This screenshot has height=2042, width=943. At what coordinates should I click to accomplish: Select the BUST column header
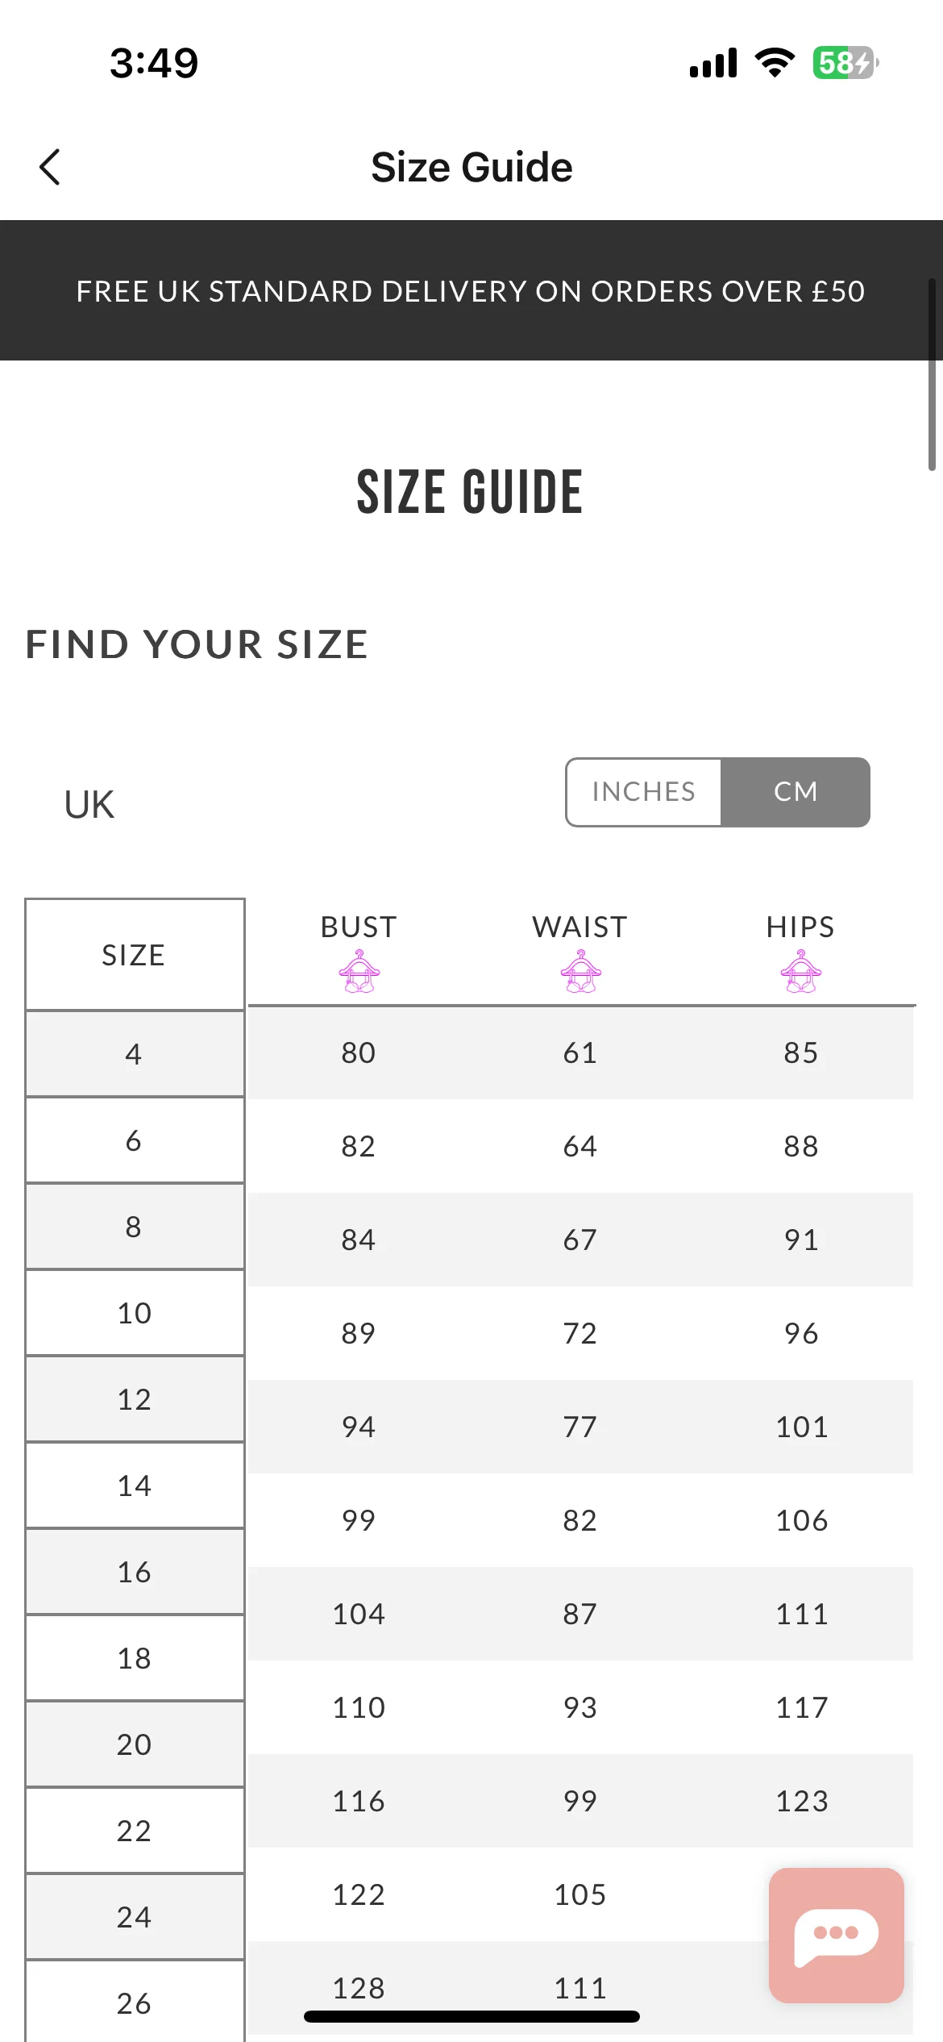[359, 927]
